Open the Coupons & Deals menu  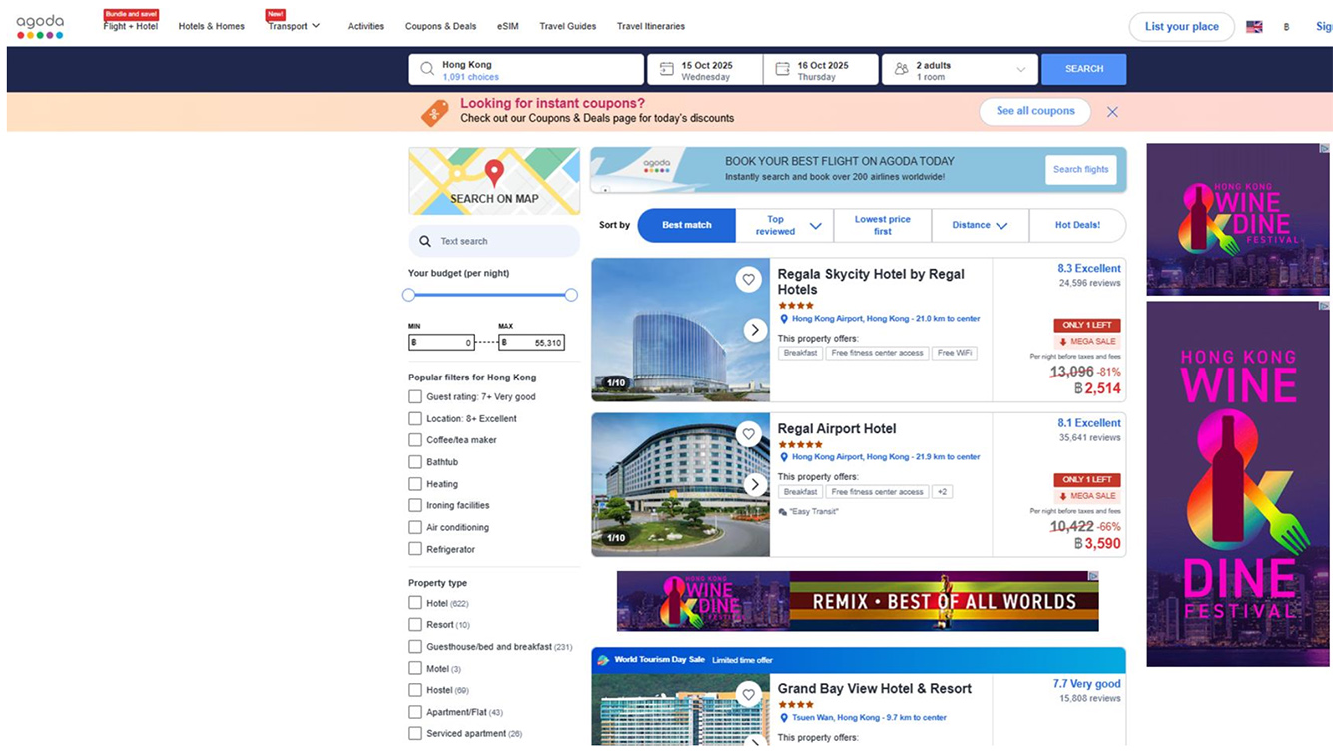pyautogui.click(x=440, y=27)
